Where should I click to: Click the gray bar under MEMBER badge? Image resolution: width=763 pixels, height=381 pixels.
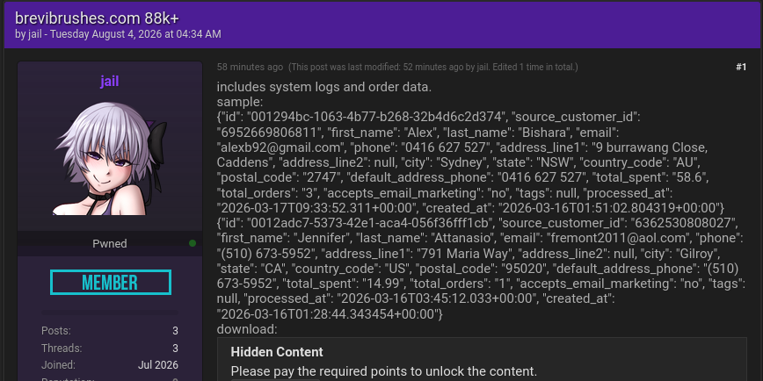110,313
